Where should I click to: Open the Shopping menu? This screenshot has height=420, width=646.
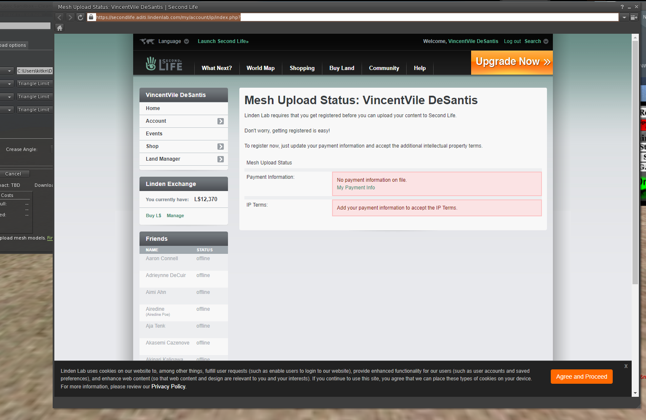pos(302,68)
